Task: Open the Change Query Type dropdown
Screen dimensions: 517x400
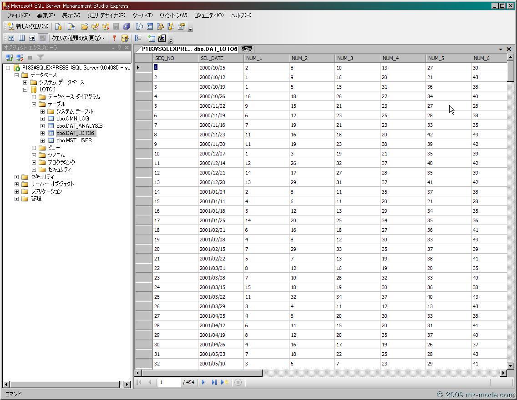Action: pos(78,38)
